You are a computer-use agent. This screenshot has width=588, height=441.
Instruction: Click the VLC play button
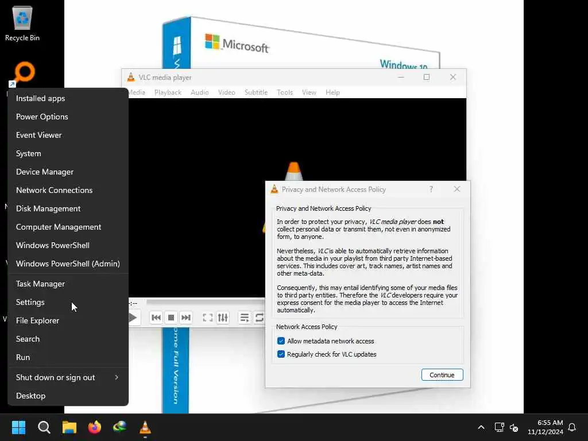coord(133,318)
